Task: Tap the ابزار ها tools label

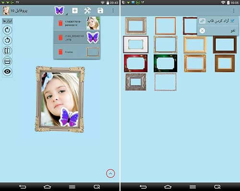Action: 7,21
